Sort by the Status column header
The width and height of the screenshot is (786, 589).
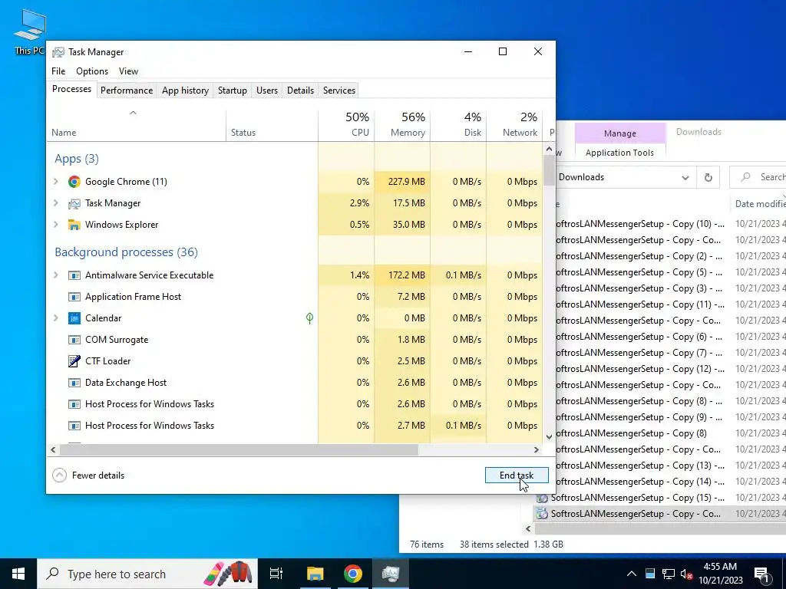click(272, 125)
